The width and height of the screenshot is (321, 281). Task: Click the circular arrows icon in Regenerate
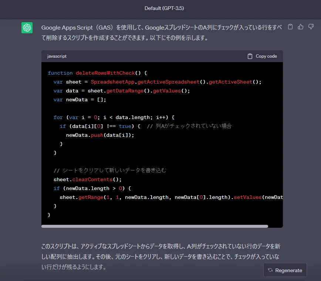(x=270, y=270)
